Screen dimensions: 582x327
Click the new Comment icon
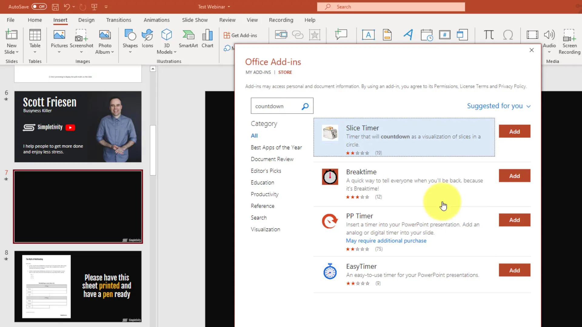(x=341, y=34)
